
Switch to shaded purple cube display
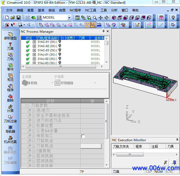pyautogui.click(x=114, y=18)
